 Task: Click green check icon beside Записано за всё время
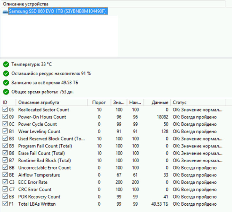6,83
